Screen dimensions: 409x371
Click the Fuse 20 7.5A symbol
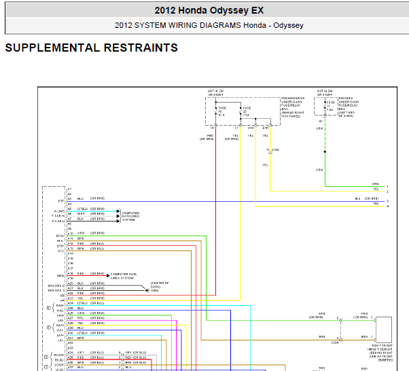[241, 111]
